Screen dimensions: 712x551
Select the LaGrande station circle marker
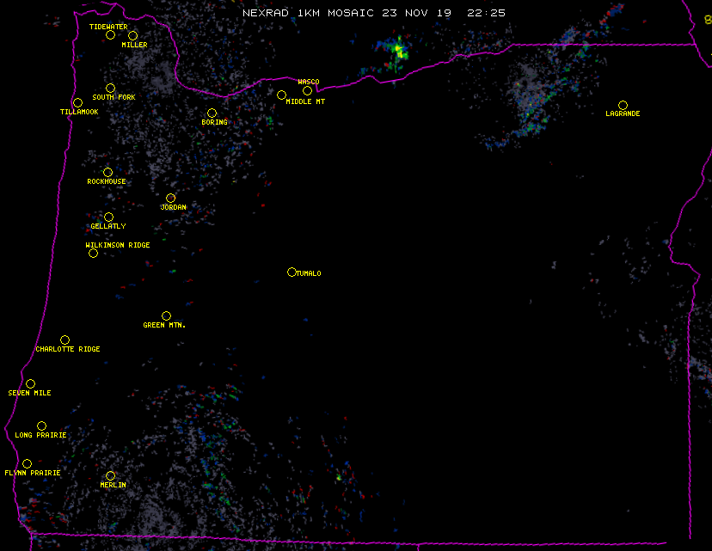(x=623, y=106)
